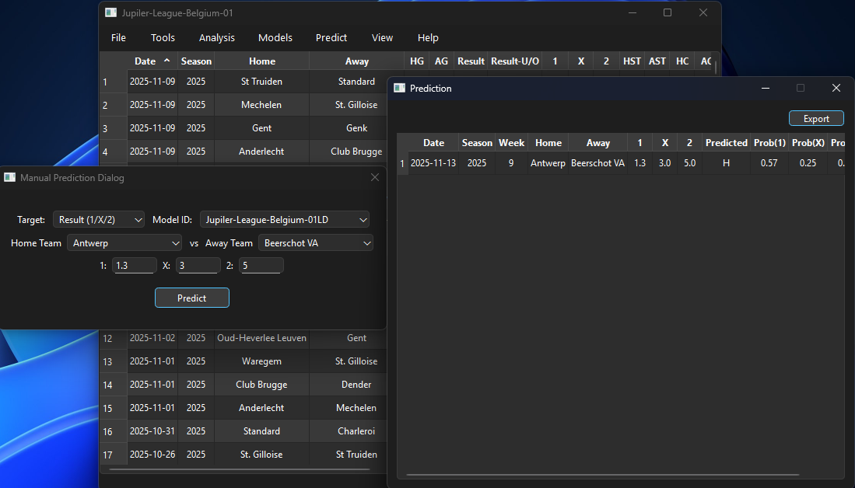Click Club Brugge home cell in row 14
855x488 pixels.
pos(261,385)
